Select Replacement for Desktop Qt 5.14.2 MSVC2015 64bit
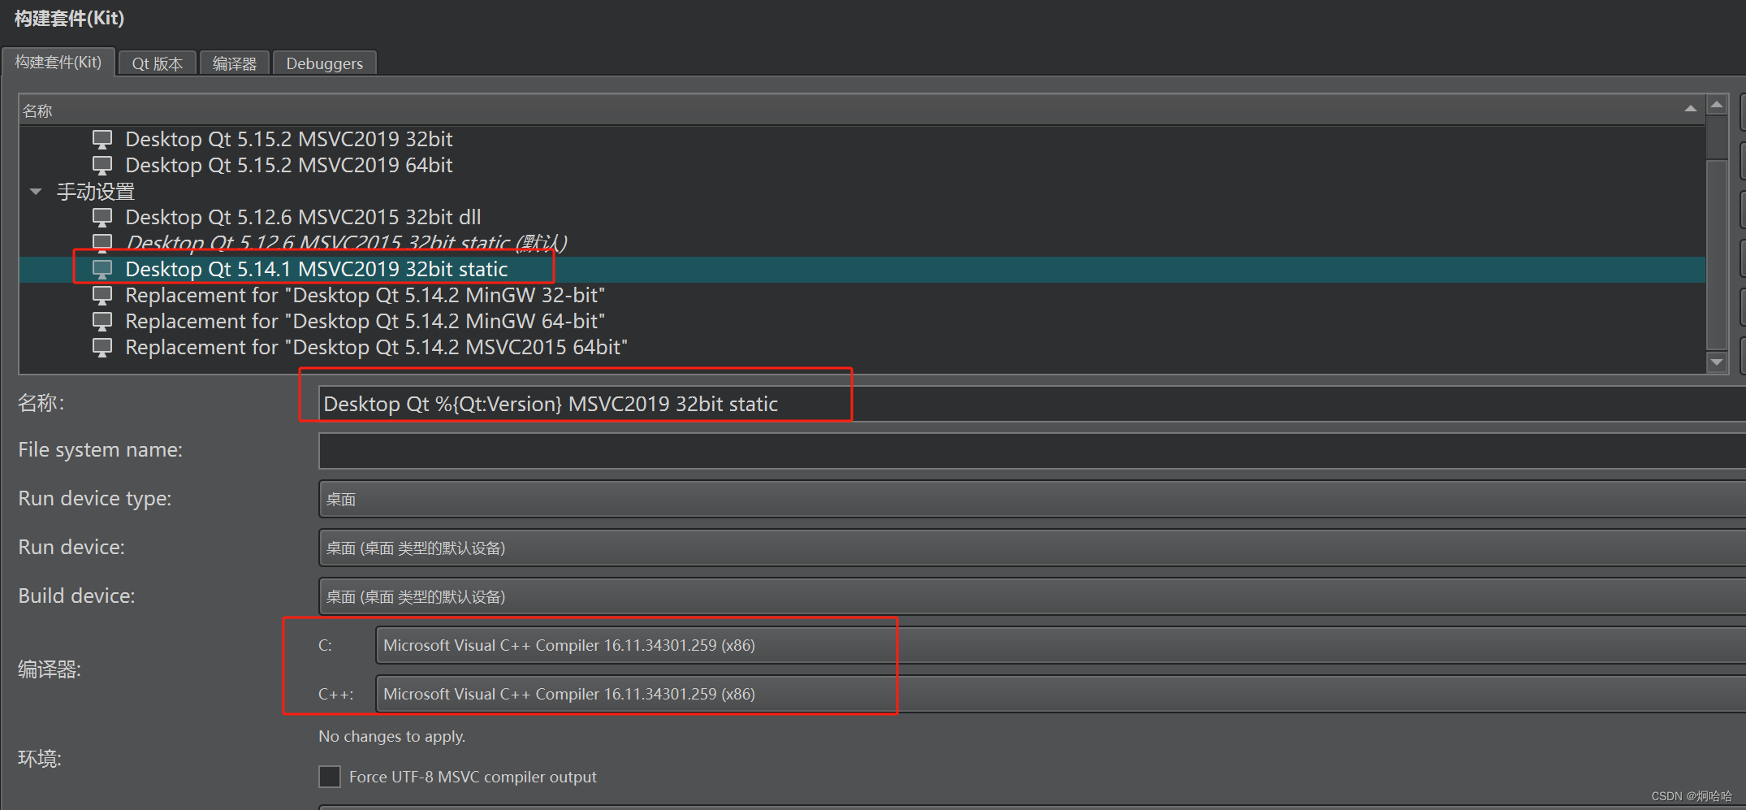Image resolution: width=1746 pixels, height=810 pixels. click(376, 348)
